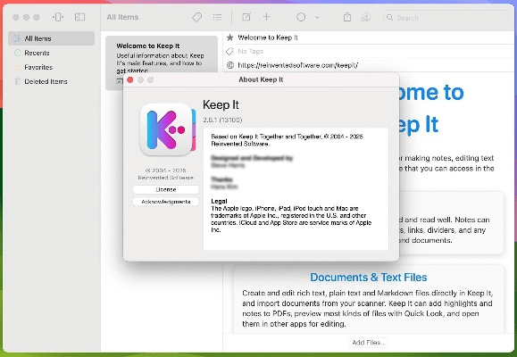The image size is (517, 357).
Task: Toggle the favorite star beside Welcome to Keep It
Action: click(x=230, y=37)
